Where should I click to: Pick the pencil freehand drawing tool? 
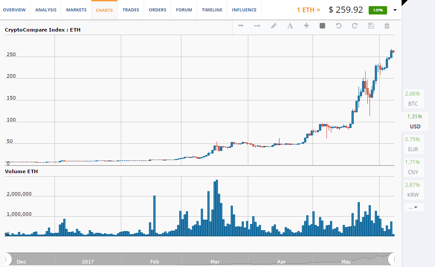pos(274,26)
